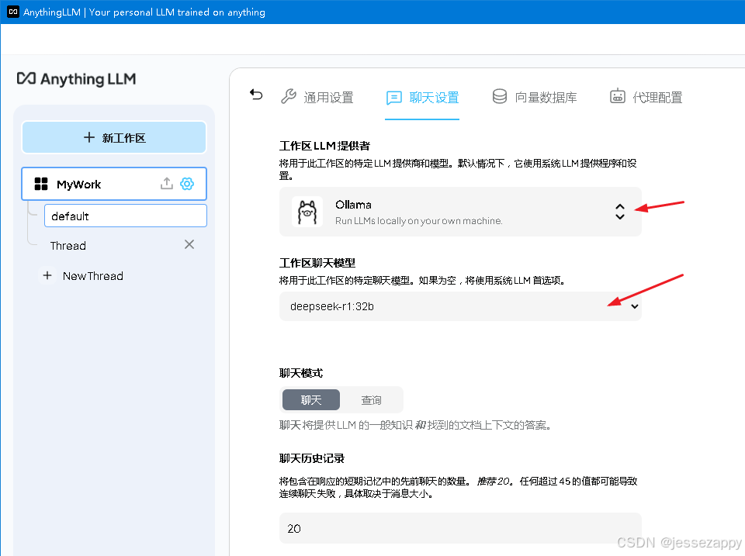Select the MyWork workspace
The width and height of the screenshot is (745, 556).
pos(114,184)
